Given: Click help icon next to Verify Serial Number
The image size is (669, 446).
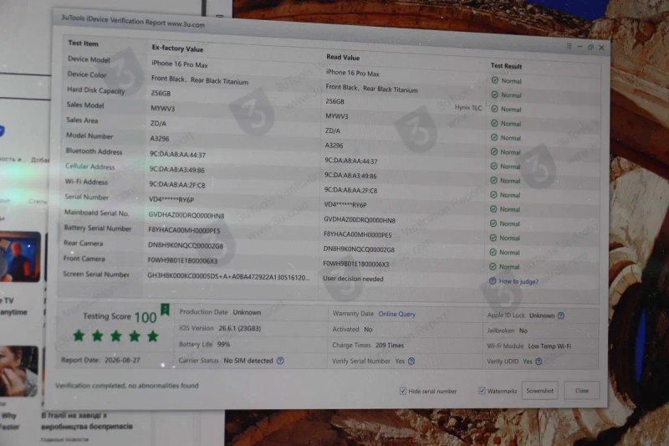Looking at the screenshot, I should (x=411, y=361).
